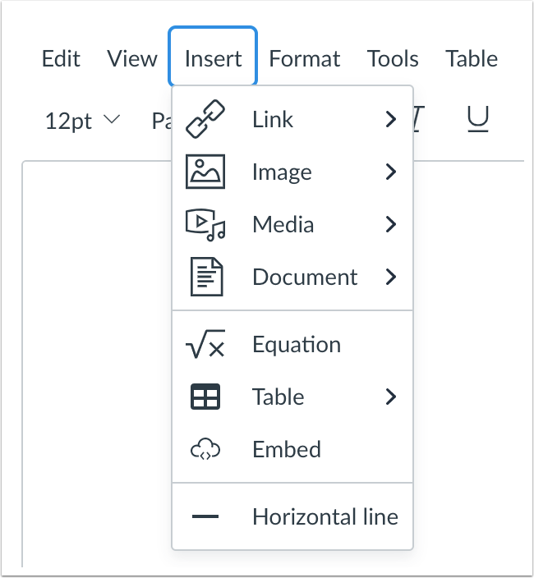
Task: Click the Image picture icon
Action: coord(205,172)
